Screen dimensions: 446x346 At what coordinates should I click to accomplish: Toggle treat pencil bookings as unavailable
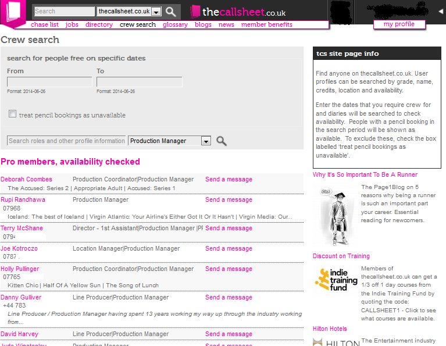[12, 114]
